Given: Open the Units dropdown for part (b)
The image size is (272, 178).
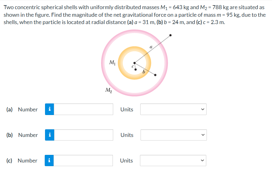Looking at the screenshot, I should pyautogui.click(x=173, y=135).
